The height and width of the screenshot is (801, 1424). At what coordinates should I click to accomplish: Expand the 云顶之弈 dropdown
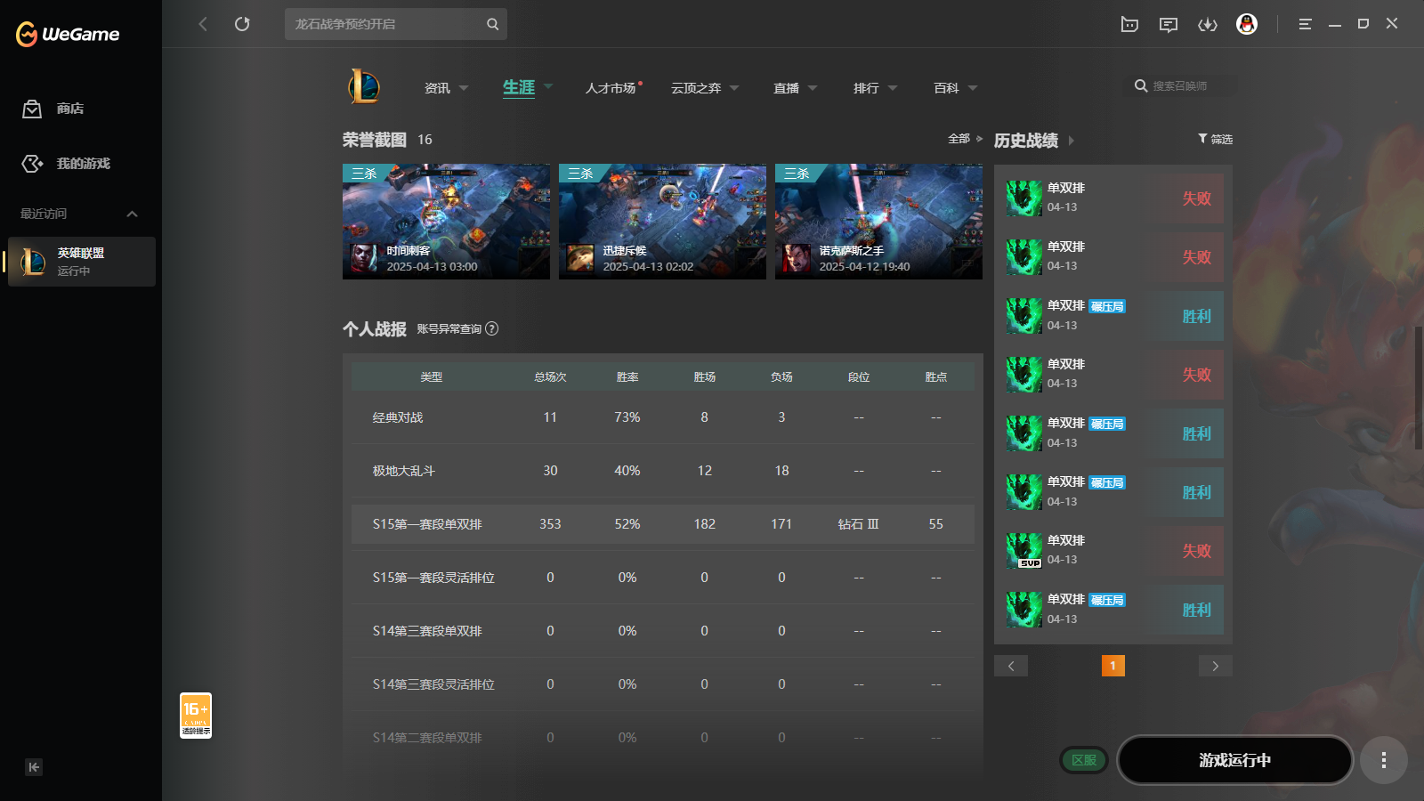pyautogui.click(x=734, y=88)
